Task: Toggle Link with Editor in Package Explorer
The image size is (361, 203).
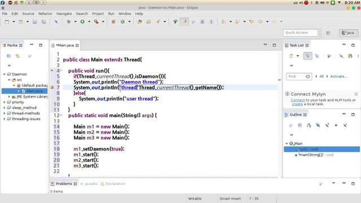Action: [x=17, y=56]
